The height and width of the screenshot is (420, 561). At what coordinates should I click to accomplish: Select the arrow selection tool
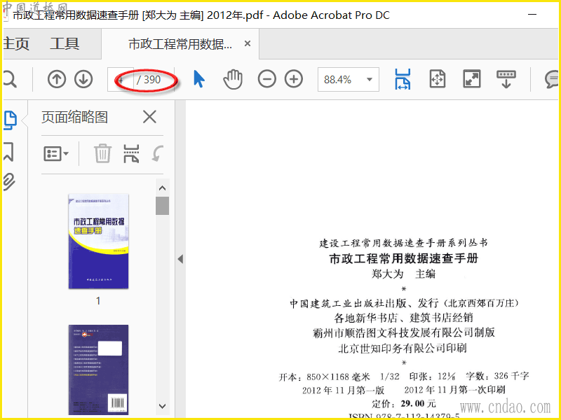[x=199, y=79]
